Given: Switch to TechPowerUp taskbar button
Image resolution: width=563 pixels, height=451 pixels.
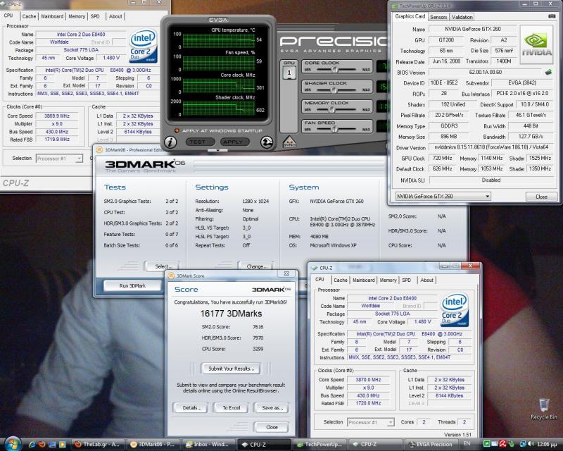Looking at the screenshot, I should (319, 445).
